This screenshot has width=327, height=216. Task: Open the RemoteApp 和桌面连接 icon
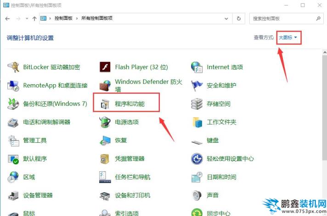point(13,86)
